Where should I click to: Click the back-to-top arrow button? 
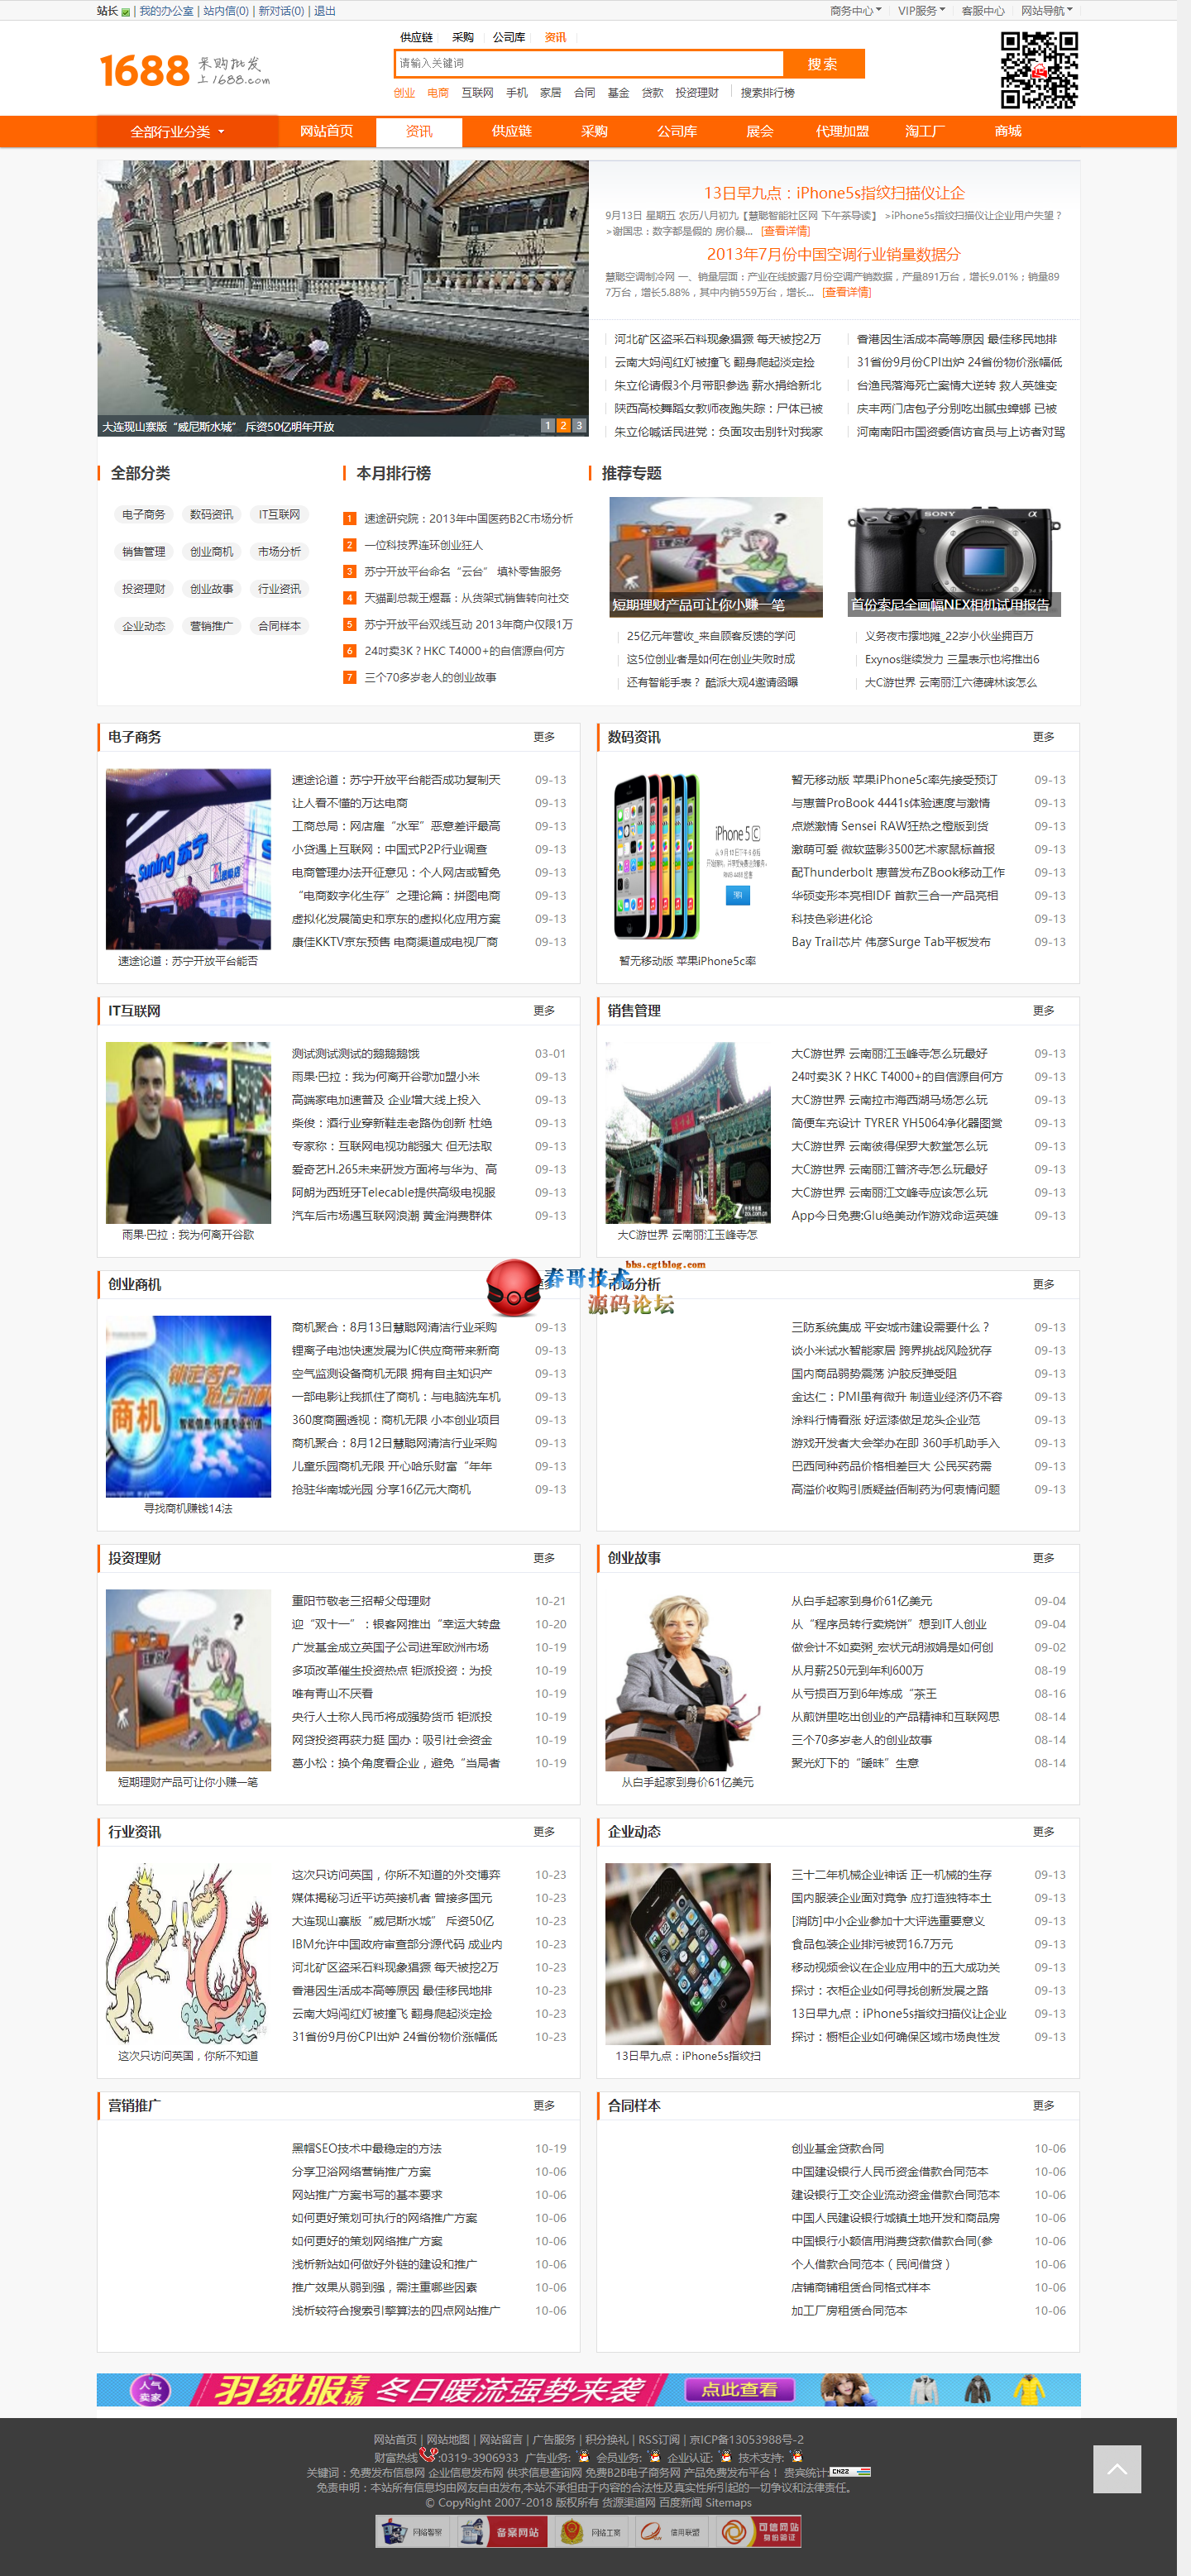coord(1116,2469)
